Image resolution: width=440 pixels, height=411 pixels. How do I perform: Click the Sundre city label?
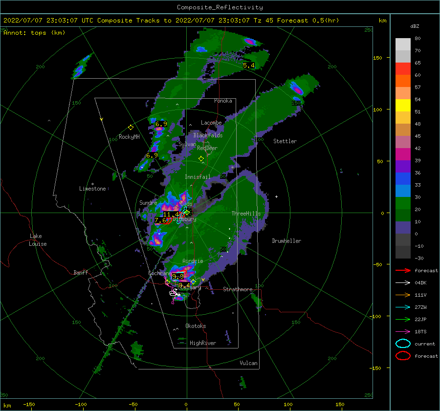[148, 202]
